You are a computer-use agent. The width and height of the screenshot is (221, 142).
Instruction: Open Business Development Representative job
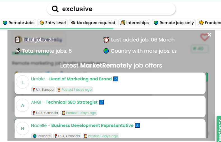[x=92, y=125]
